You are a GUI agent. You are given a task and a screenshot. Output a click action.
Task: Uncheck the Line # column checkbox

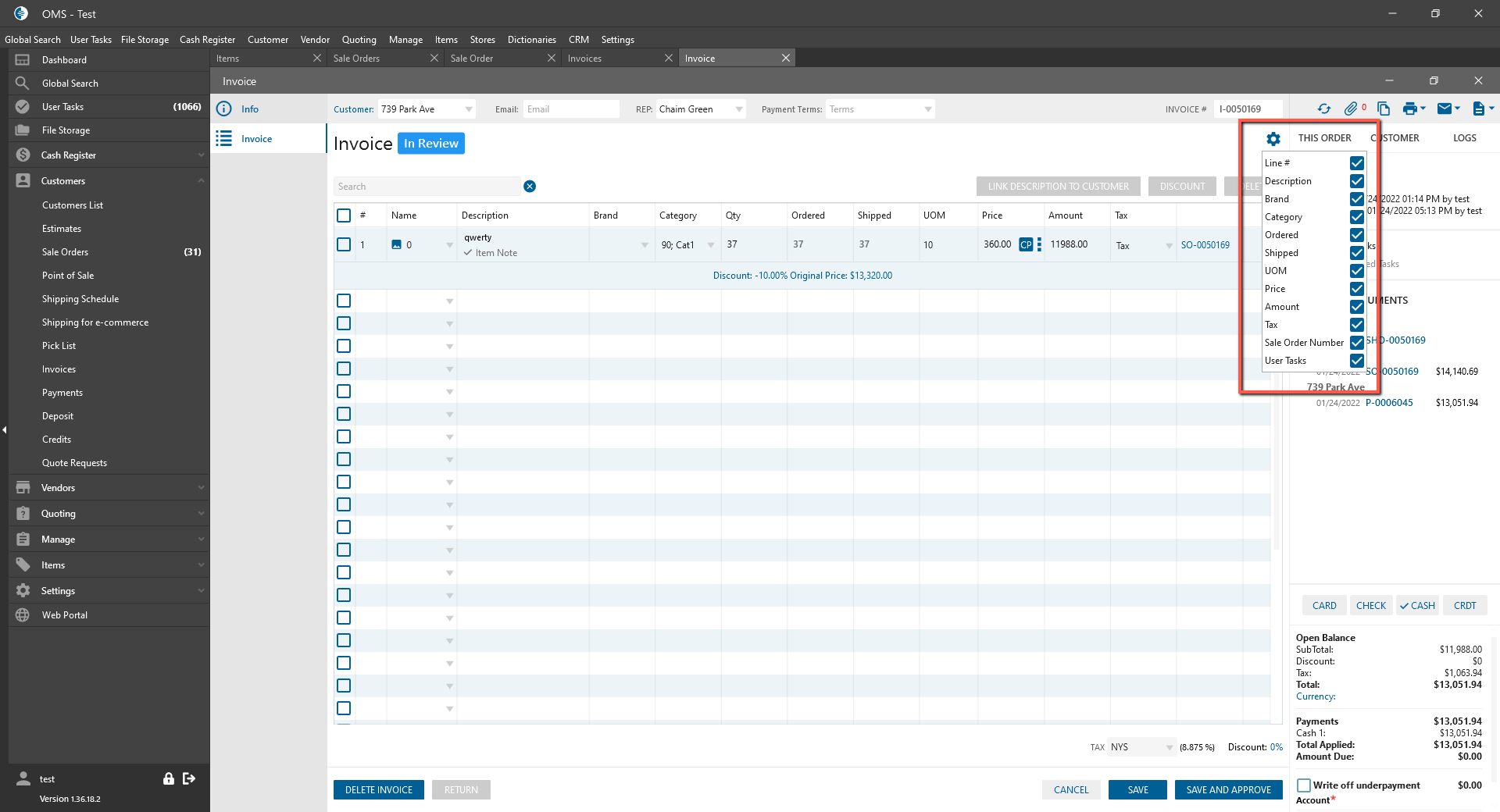[1357, 163]
